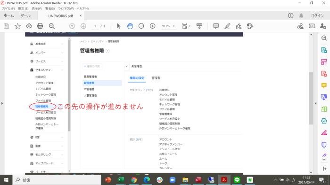Click the Save file icon
The height and width of the screenshot is (185, 330).
[x=6, y=26]
